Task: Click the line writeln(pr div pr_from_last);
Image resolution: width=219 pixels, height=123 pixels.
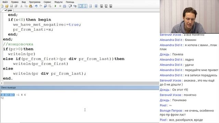Action: [x=50, y=73]
